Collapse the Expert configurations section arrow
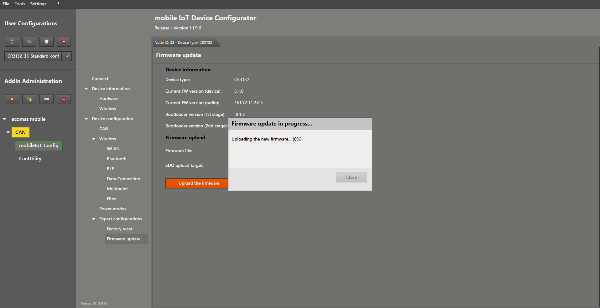The image size is (600, 308). coord(94,219)
